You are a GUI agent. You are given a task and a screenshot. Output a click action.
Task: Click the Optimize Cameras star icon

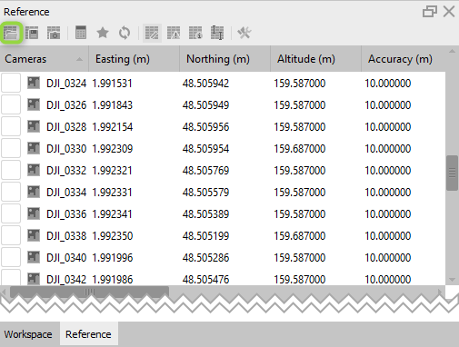point(103,33)
